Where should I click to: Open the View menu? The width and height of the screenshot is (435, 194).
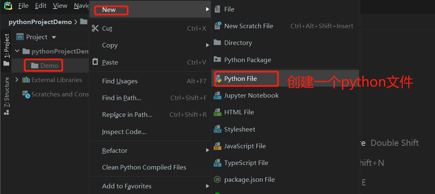pyautogui.click(x=60, y=6)
